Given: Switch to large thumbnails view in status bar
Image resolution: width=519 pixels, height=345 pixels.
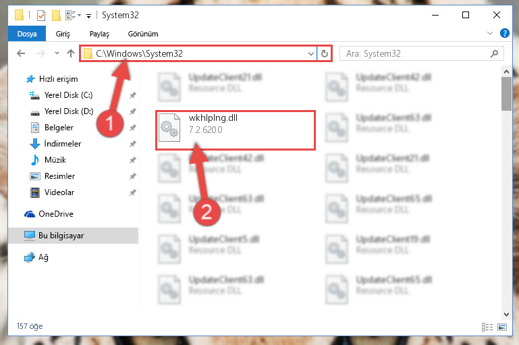Looking at the screenshot, I should [x=501, y=327].
